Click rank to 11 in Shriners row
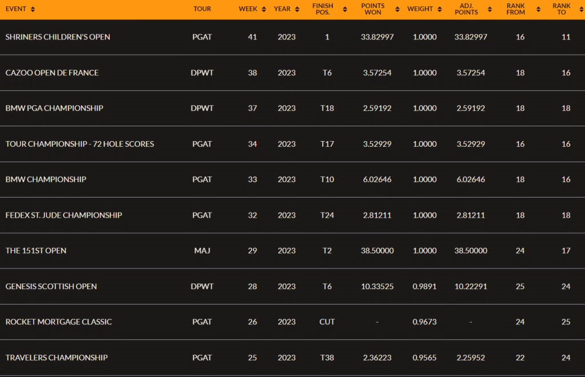 pos(566,37)
